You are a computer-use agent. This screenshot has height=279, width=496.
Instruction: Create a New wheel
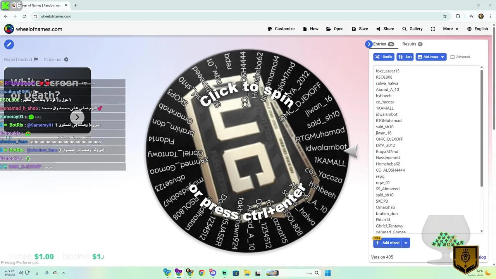[310, 29]
